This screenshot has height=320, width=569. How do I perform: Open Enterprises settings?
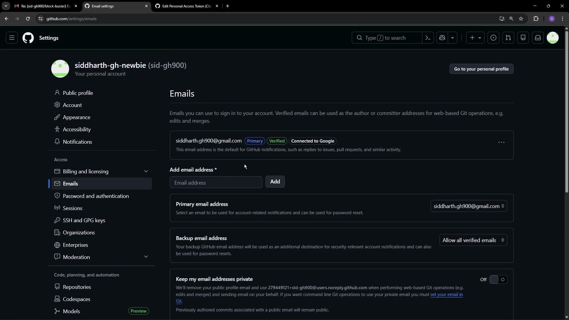(x=102, y=245)
